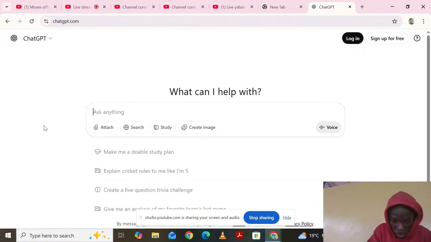
Task: Click the Stop sharing button
Action: 261,217
